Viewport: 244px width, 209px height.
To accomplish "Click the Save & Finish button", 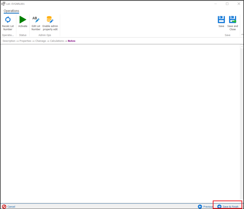I will (x=228, y=206).
